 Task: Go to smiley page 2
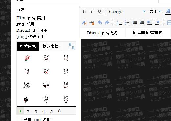28,111
